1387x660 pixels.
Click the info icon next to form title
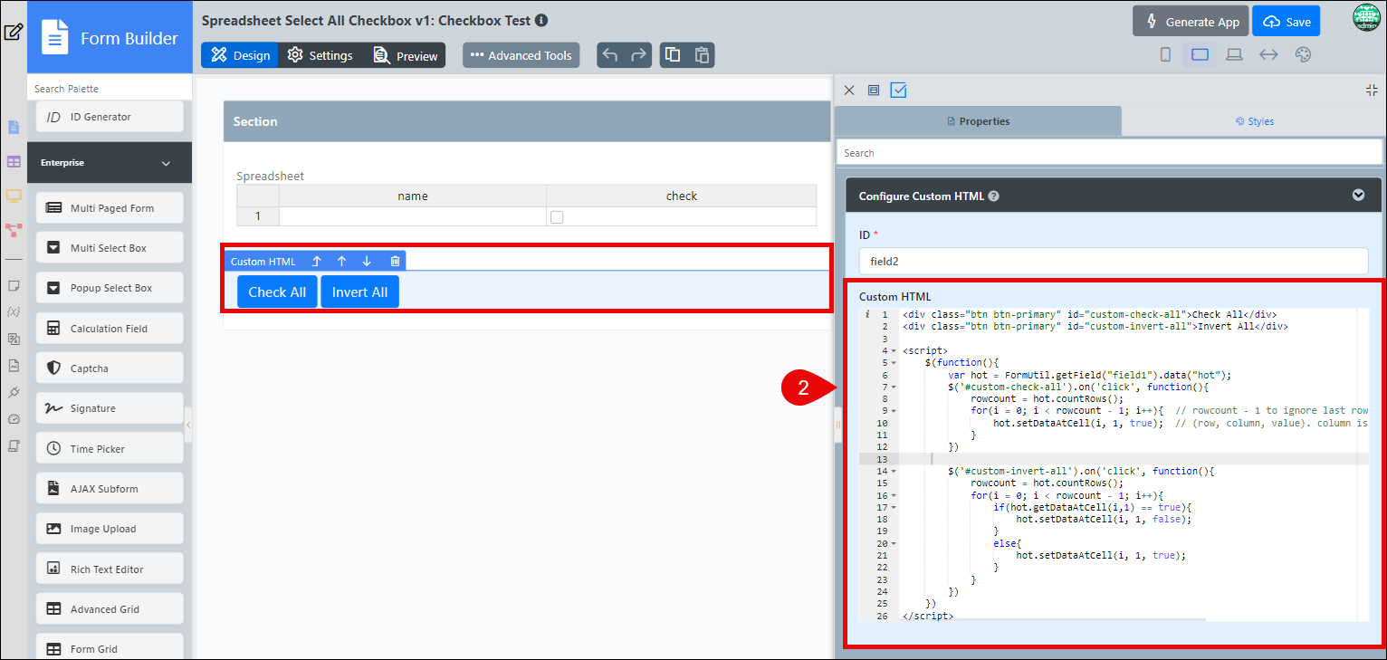click(541, 20)
